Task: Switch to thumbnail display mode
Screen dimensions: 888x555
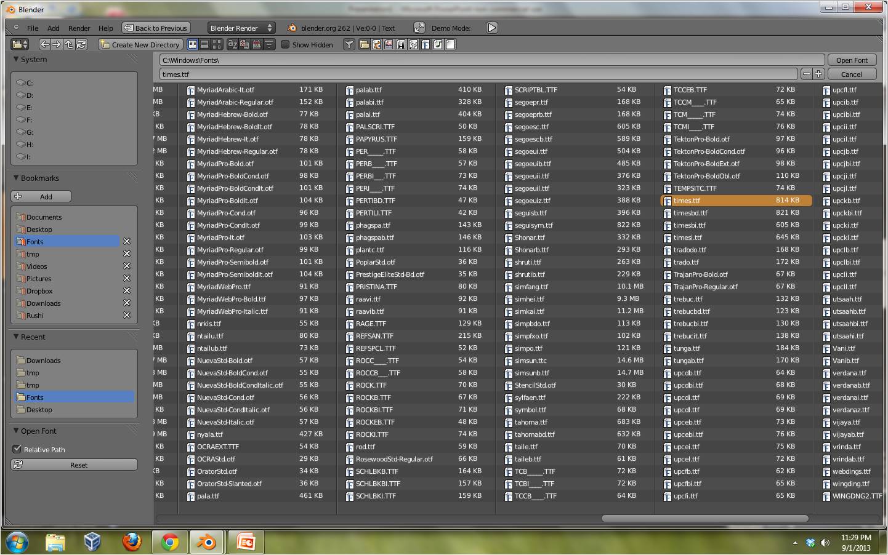Action: click(x=217, y=44)
